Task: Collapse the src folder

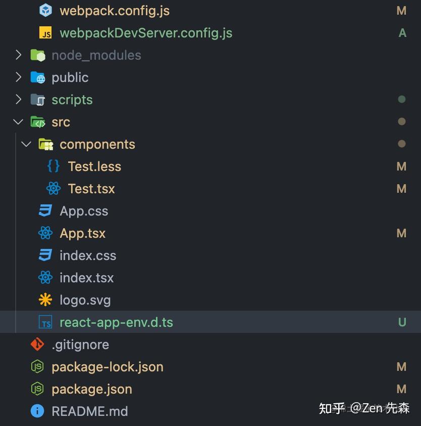Action: click(x=18, y=121)
